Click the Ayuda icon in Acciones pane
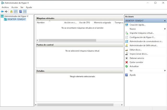Viewport: 167px width, 110px height. coord(127,75)
